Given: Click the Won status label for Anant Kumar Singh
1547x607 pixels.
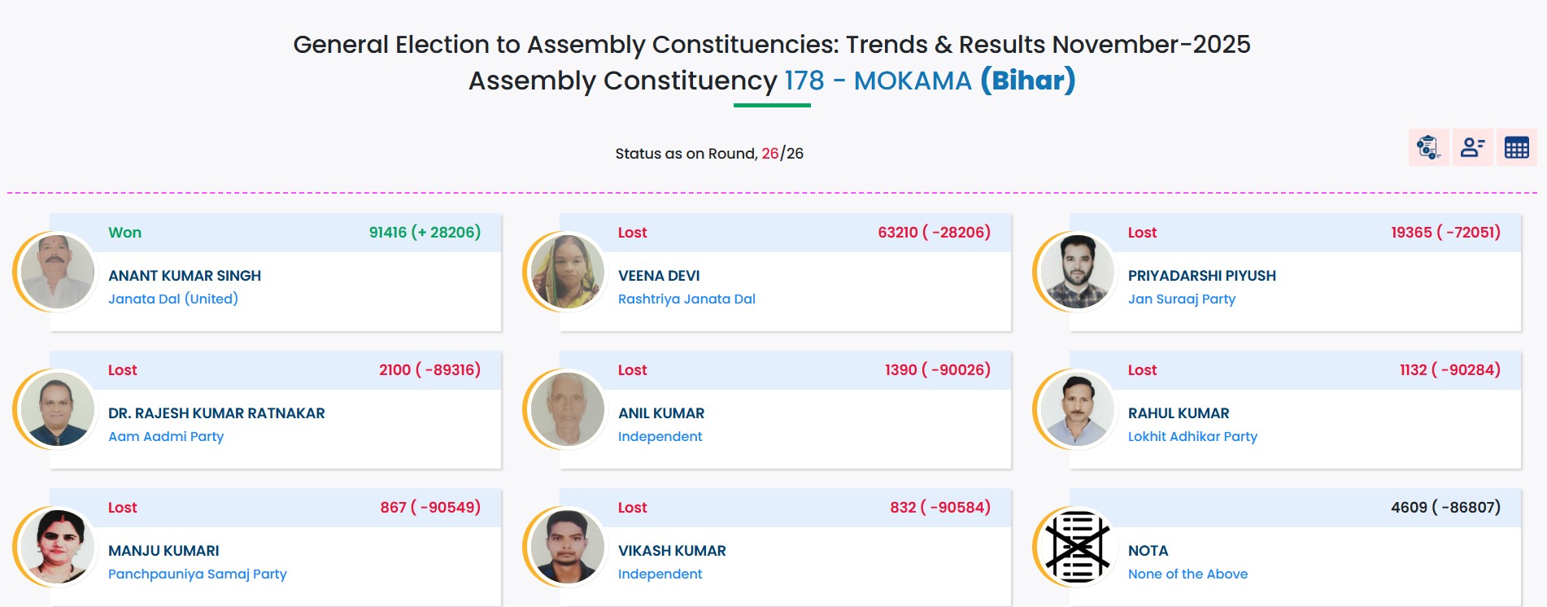Looking at the screenshot, I should pyautogui.click(x=125, y=232).
